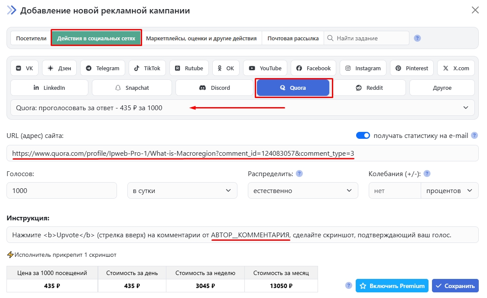
Task: Click the Сохранить button
Action: coord(455,286)
